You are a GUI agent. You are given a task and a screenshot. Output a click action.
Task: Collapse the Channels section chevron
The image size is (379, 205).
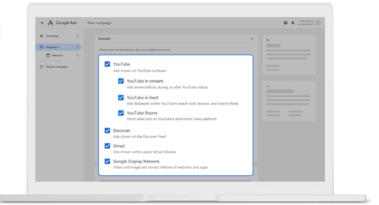coord(252,39)
